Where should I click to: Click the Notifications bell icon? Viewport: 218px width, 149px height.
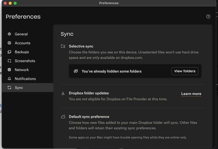[9, 79]
